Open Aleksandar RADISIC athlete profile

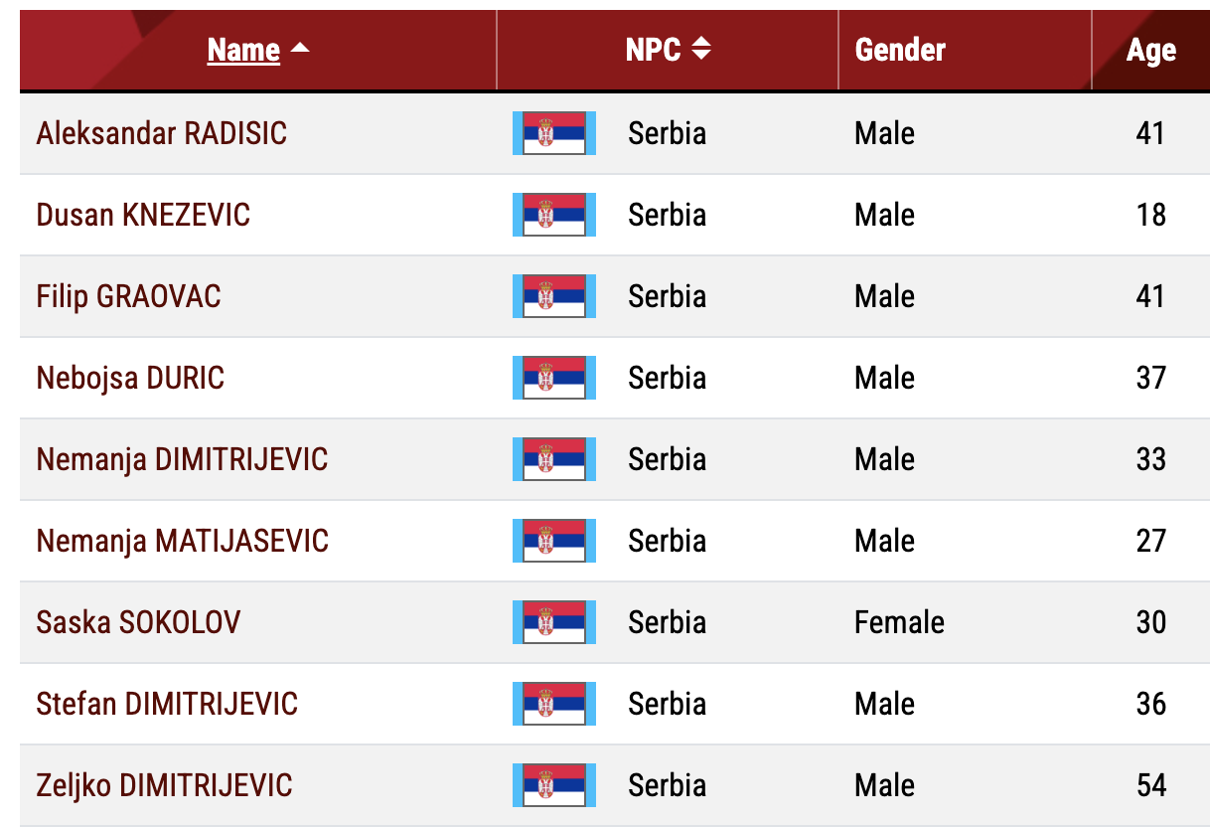[x=161, y=133]
